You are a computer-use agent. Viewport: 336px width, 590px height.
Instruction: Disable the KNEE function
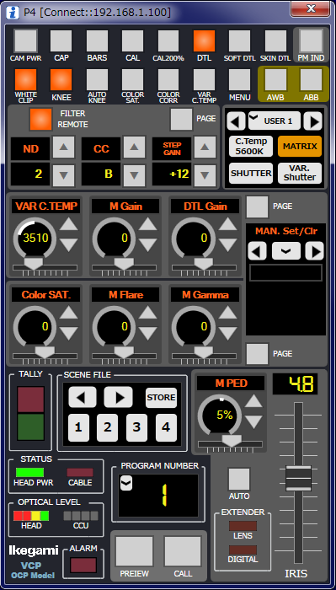61,79
